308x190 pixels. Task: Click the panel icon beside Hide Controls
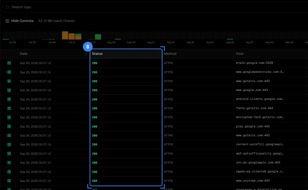tap(7, 21)
